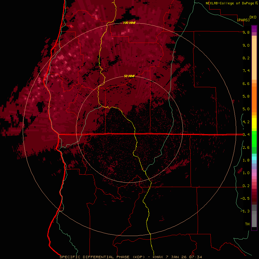Viewport: 259px width, 259px height.
Task: Click the [PHAS] label near the legend
Action: coord(243,20)
